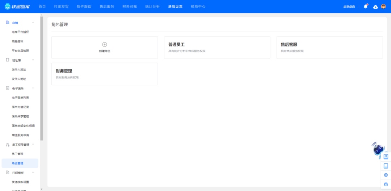This screenshot has height=191, width=391.
Task: Click the inbox icon at floating toolbar bottom
Action: point(386,184)
